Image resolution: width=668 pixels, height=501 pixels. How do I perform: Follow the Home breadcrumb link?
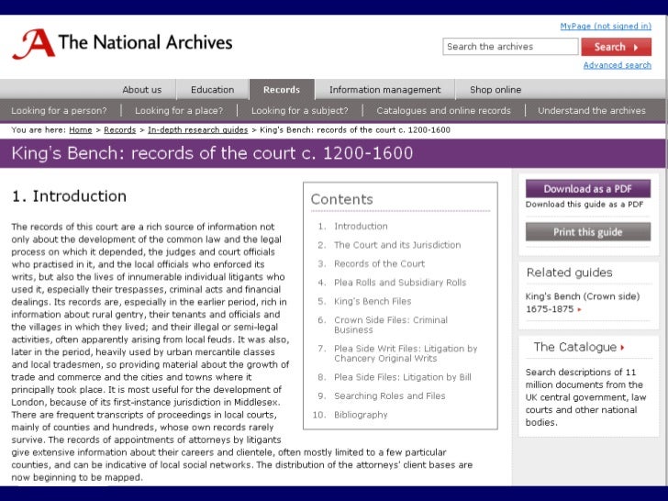pyautogui.click(x=81, y=130)
